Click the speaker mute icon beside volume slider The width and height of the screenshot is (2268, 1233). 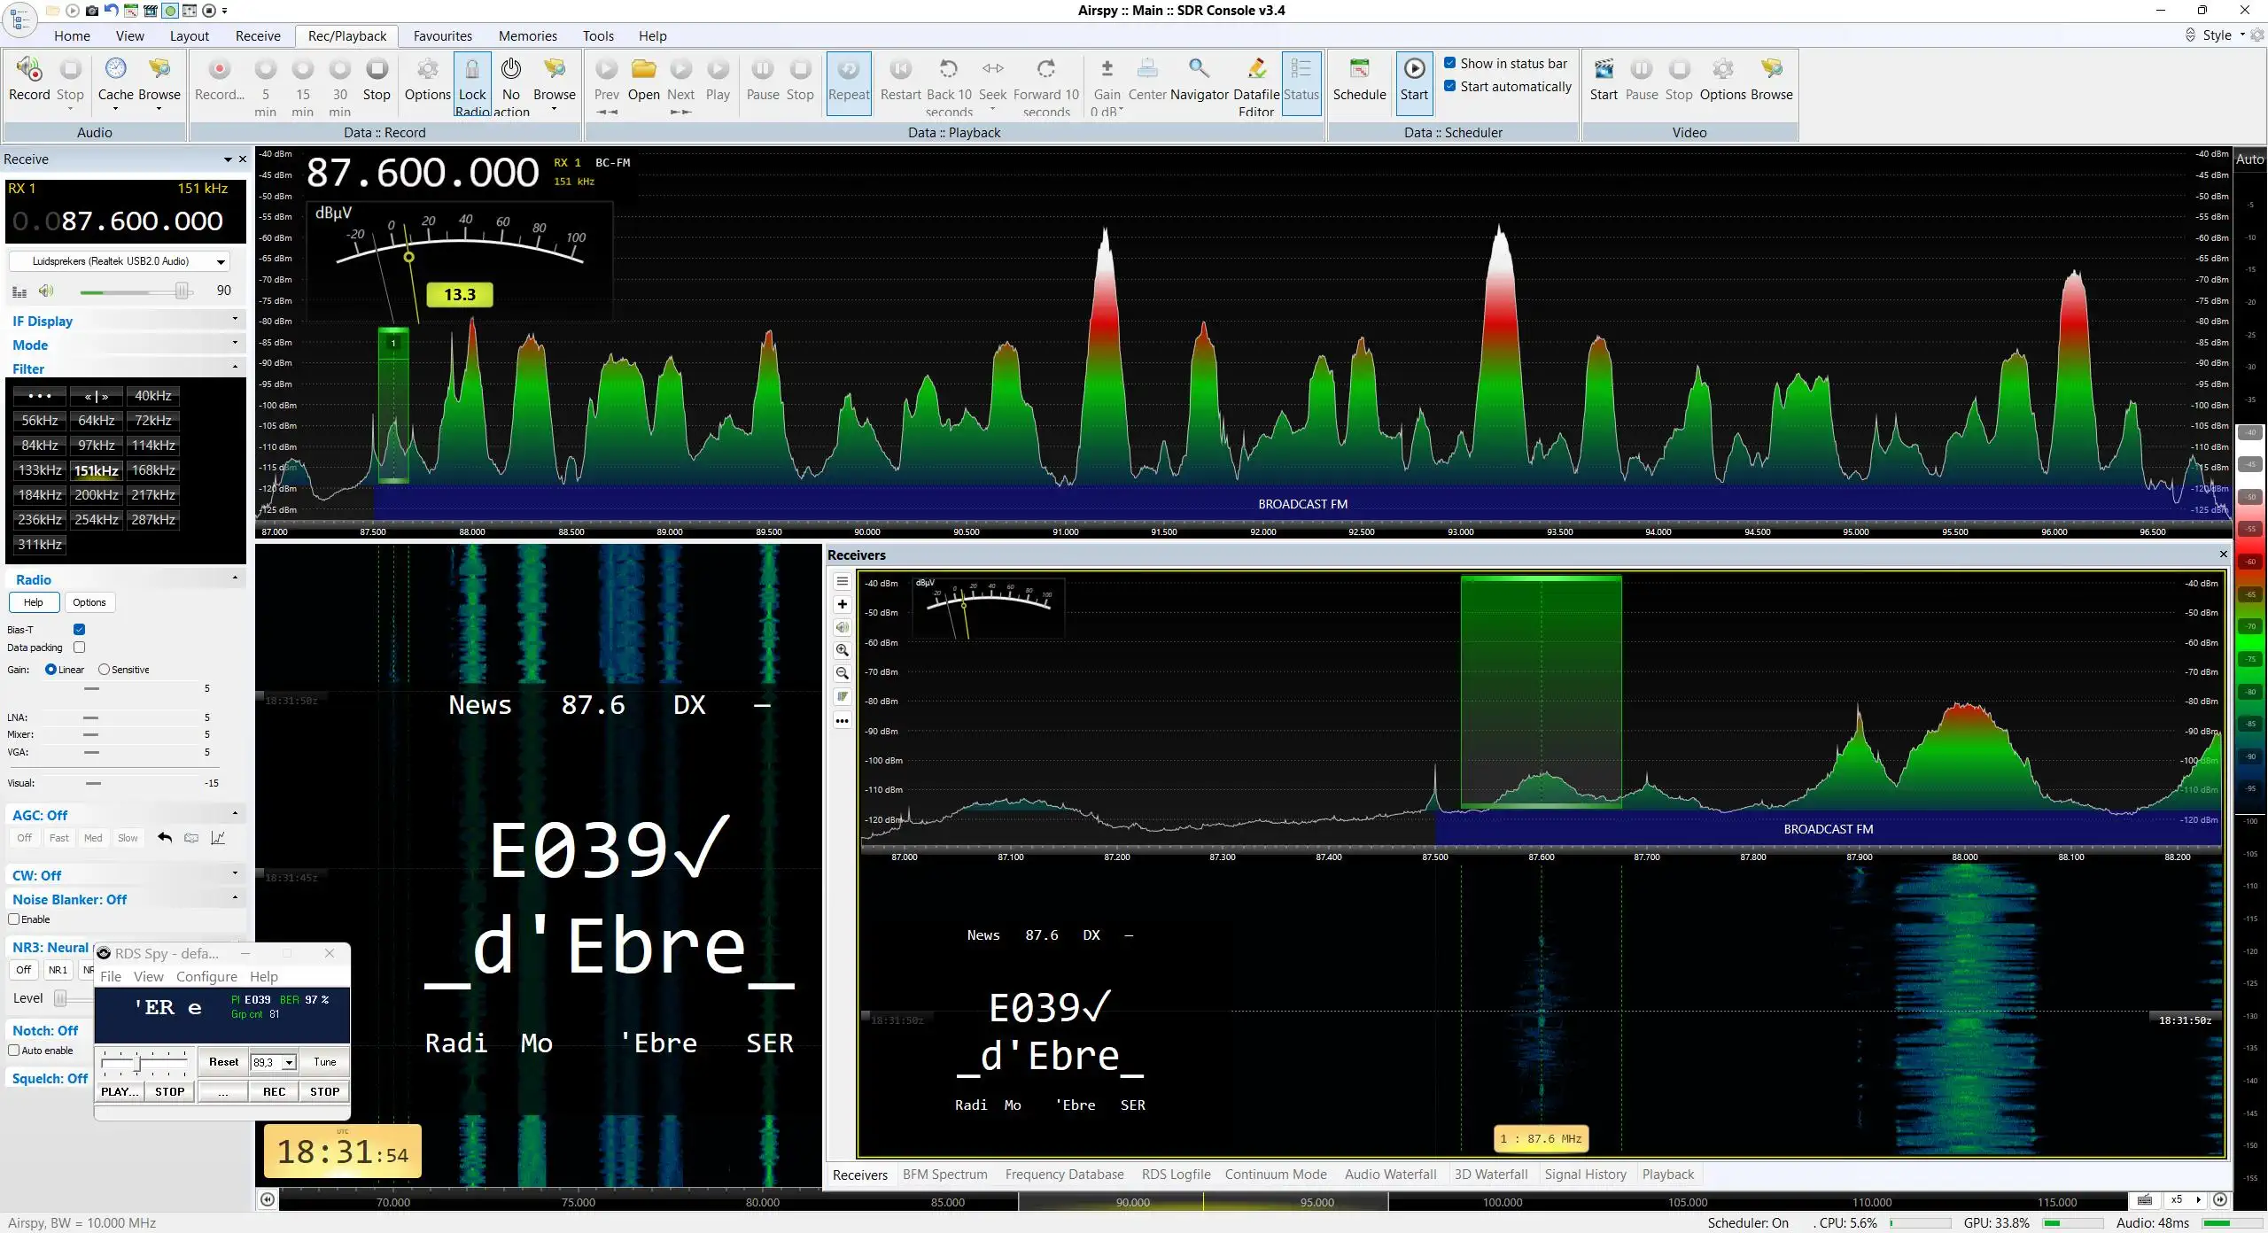point(46,291)
